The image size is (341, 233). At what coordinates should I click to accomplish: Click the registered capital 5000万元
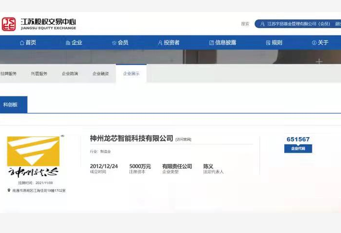click(x=140, y=166)
